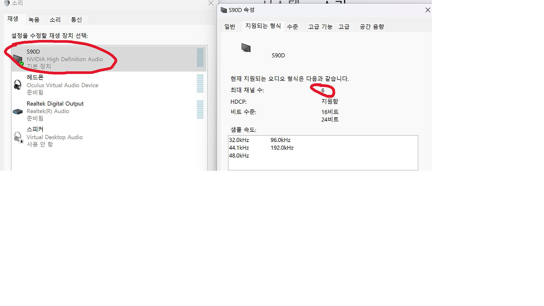Screen dimensions: 544x306
Task: Click the S90D properties title bar monitor icon
Action: [224, 10]
